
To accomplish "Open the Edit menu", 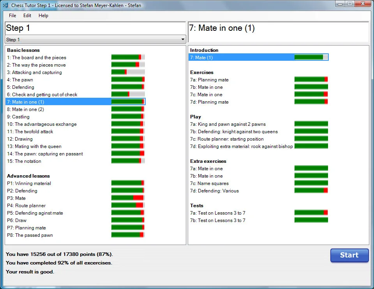I will click(27, 16).
